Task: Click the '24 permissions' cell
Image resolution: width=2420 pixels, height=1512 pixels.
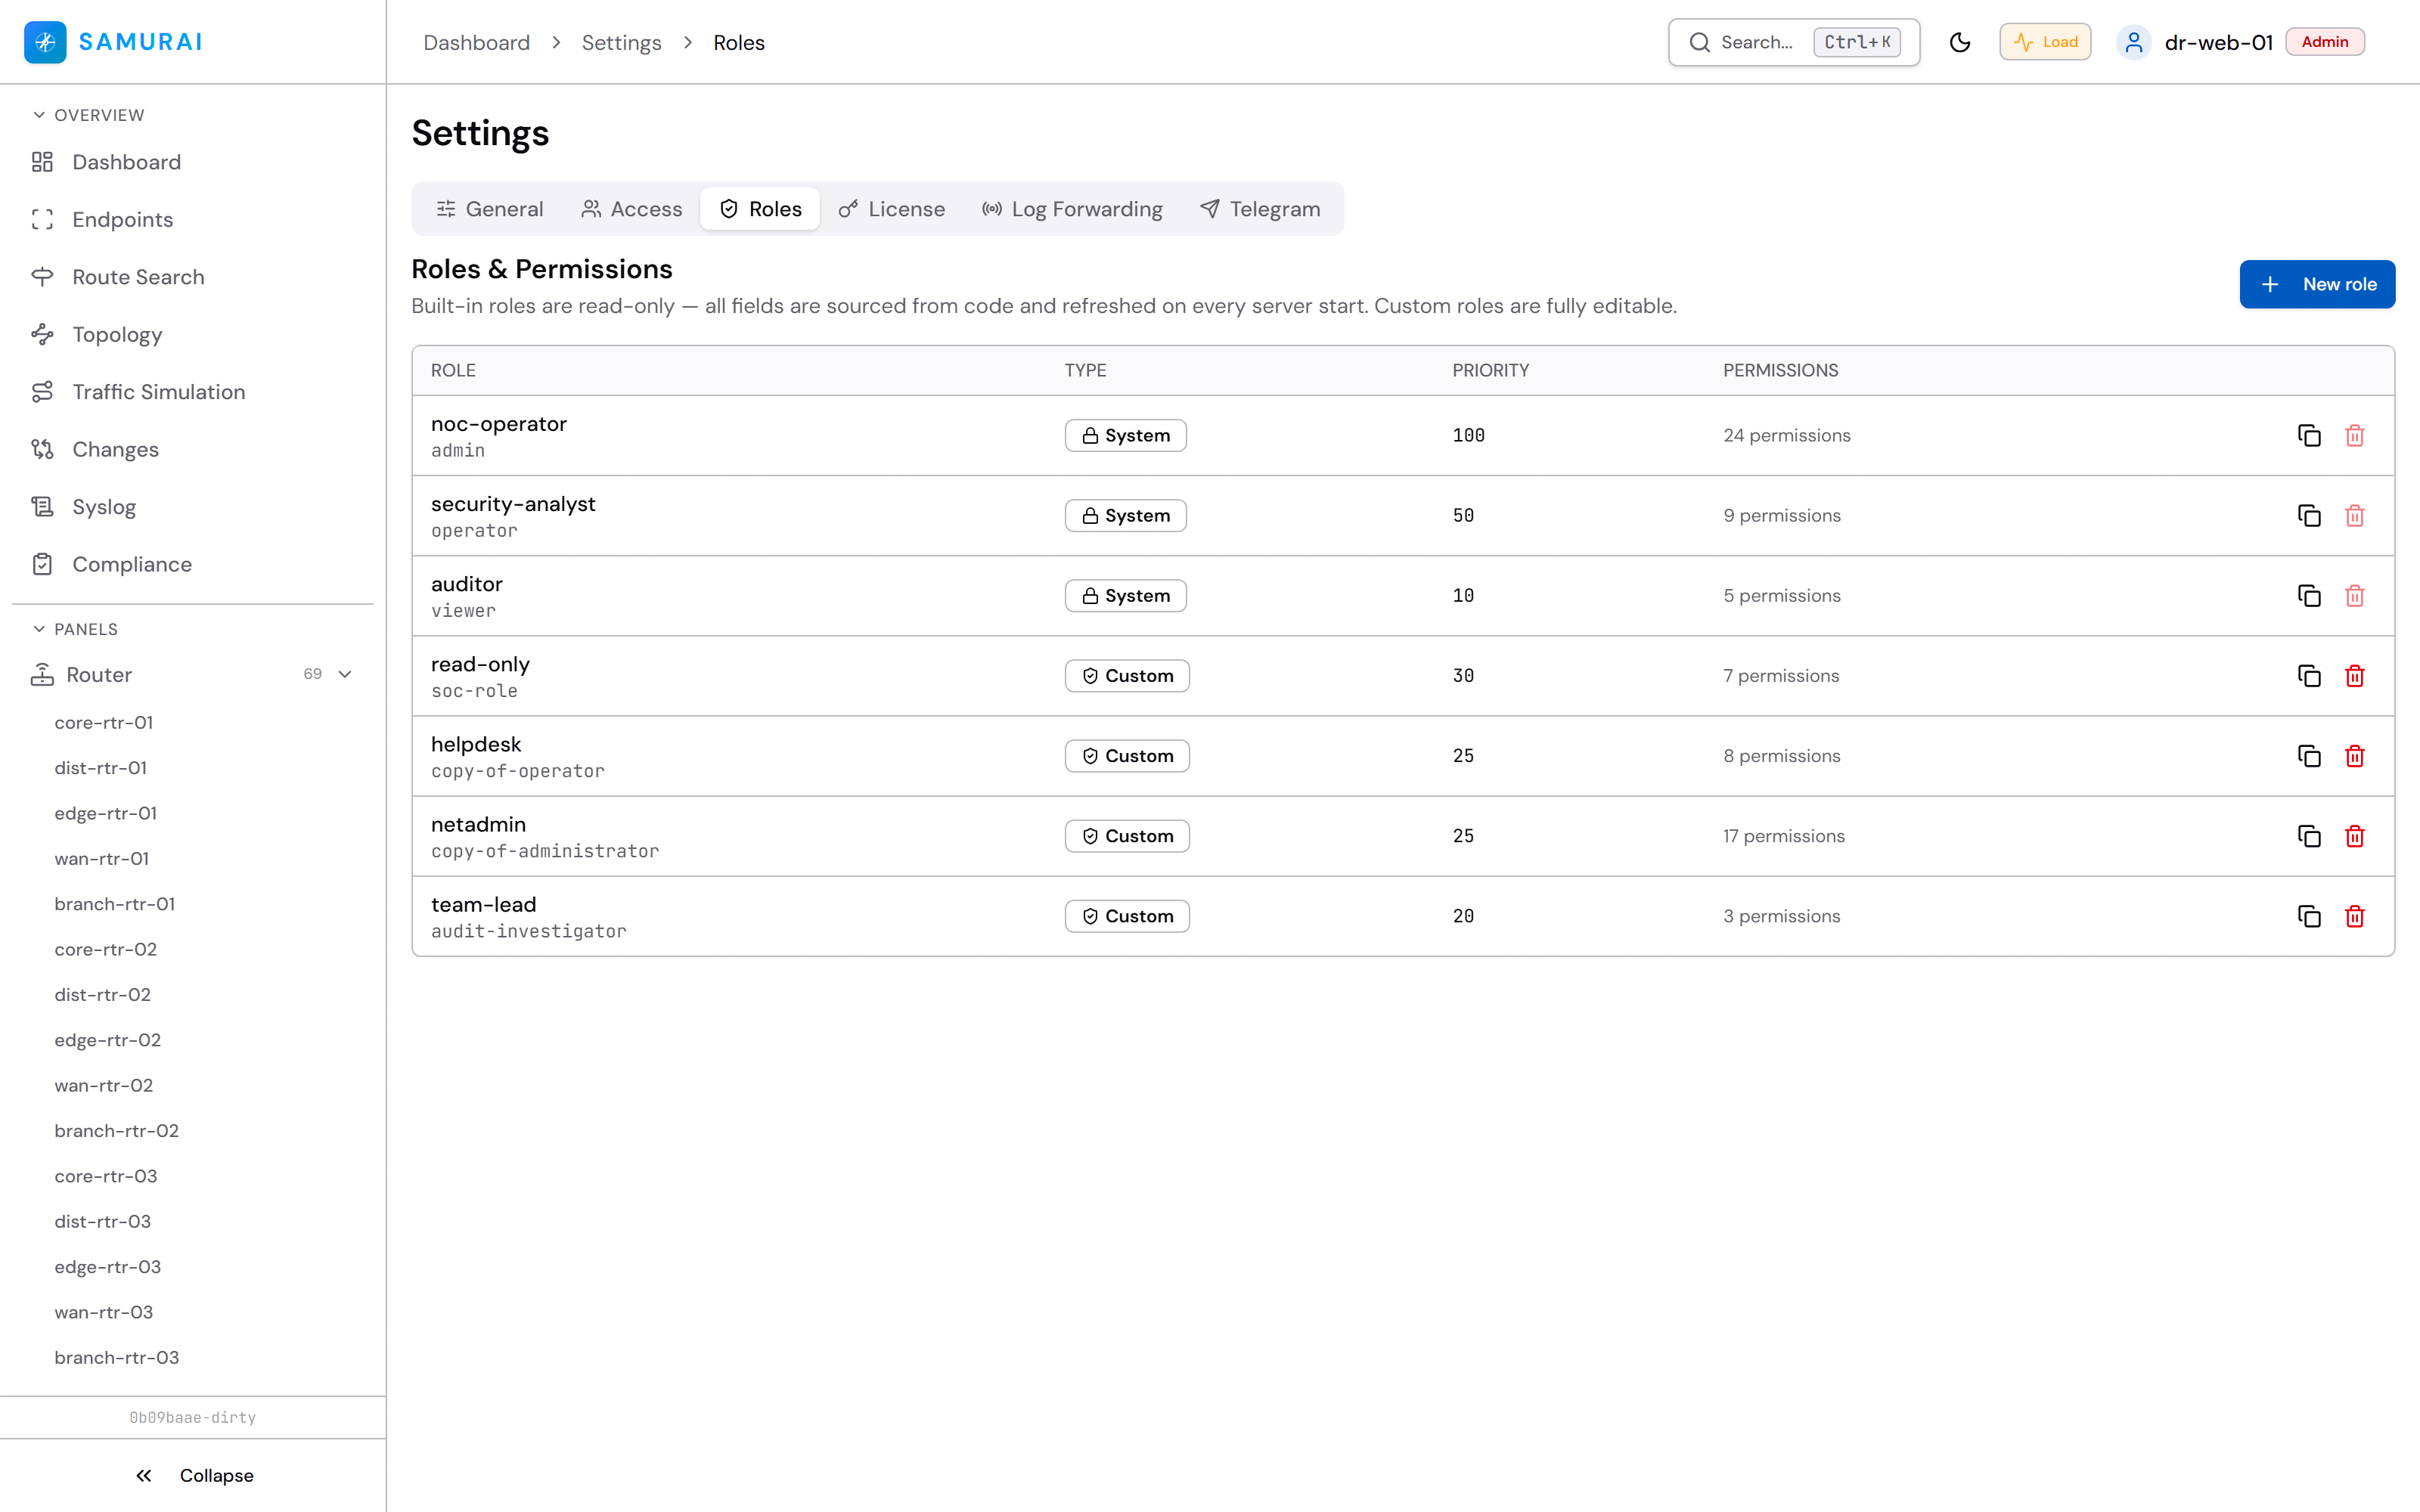Action: [1786, 435]
